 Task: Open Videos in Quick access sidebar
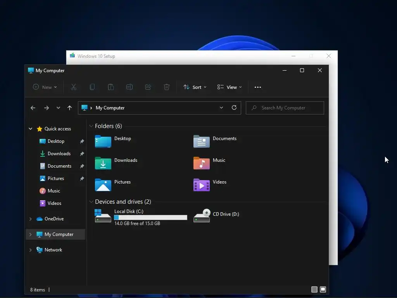pos(54,203)
